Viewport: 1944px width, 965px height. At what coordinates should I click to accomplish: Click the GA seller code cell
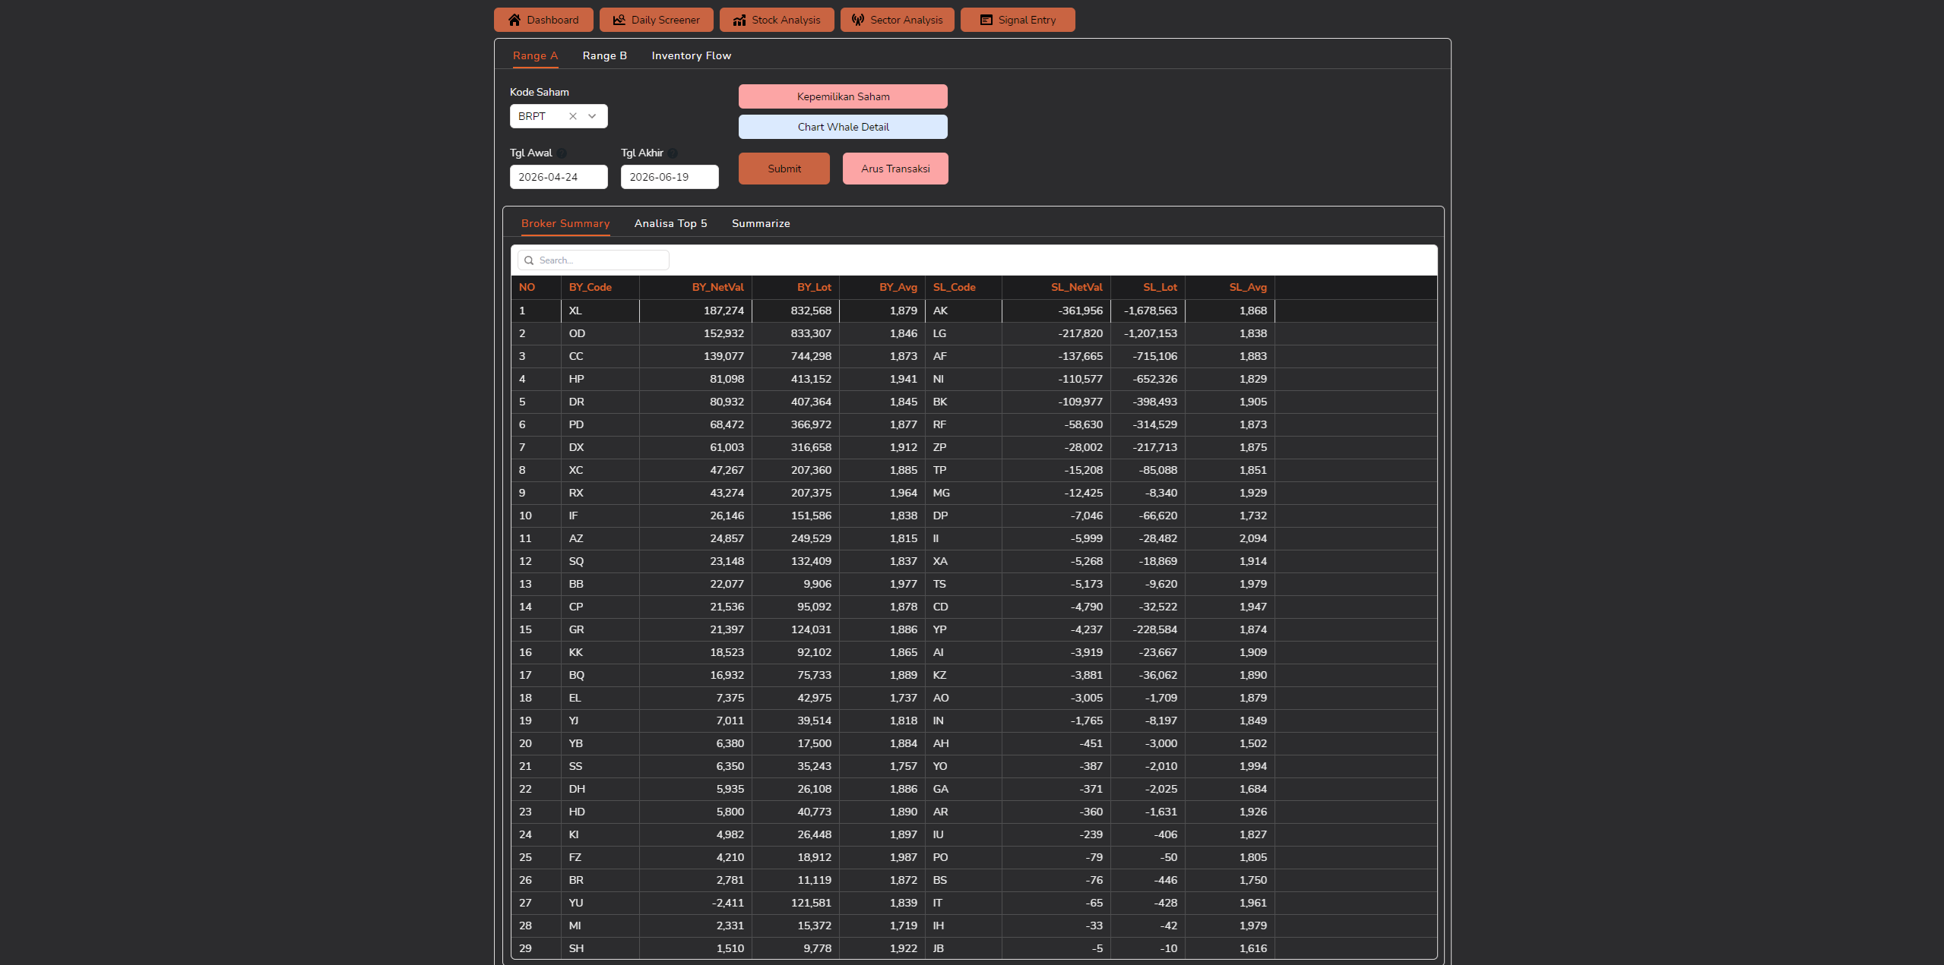click(964, 789)
